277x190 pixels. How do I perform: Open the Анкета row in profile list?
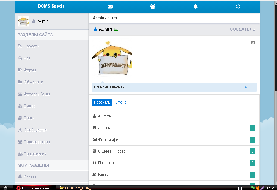click(x=104, y=116)
